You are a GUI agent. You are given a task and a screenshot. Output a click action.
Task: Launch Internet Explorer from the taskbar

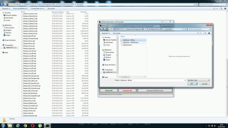(x=18, y=126)
